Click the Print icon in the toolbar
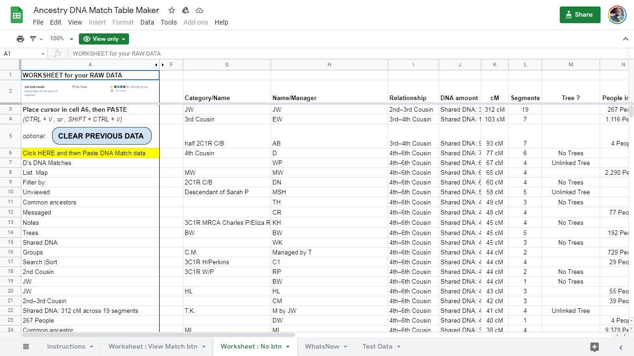The width and height of the screenshot is (634, 356). pyautogui.click(x=20, y=38)
